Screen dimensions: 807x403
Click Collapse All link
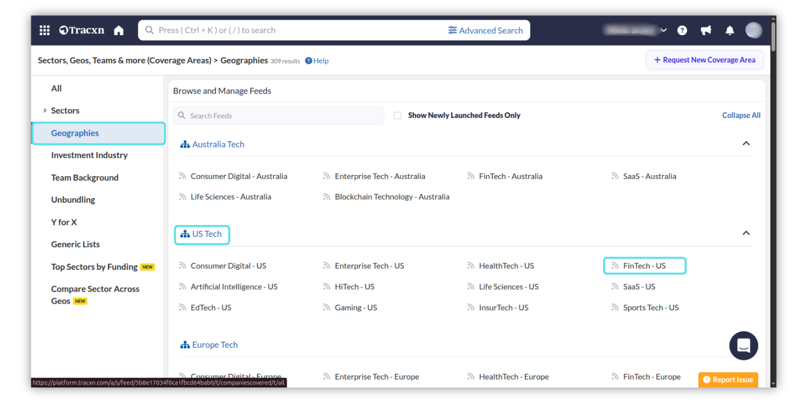[741, 115]
